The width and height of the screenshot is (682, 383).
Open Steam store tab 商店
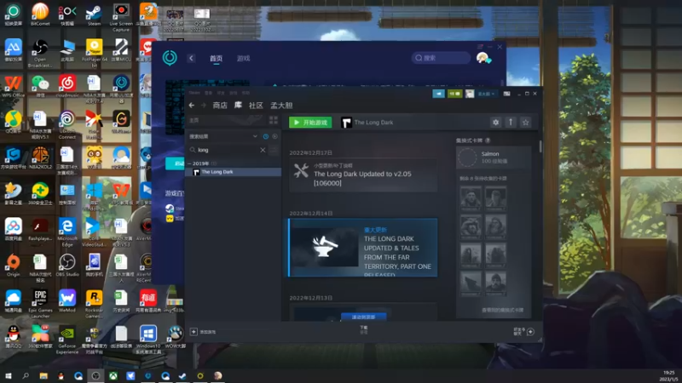(x=220, y=105)
